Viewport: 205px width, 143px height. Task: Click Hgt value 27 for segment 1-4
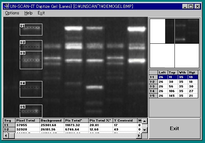[x=193, y=91]
